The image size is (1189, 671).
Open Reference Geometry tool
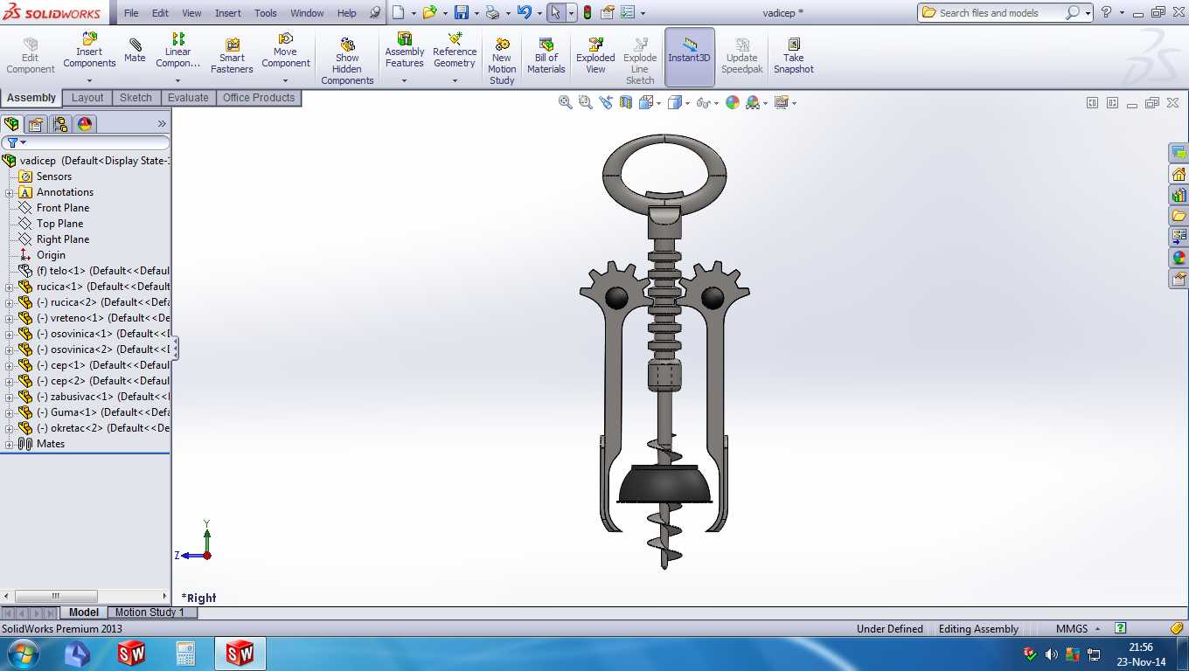pyautogui.click(x=455, y=51)
